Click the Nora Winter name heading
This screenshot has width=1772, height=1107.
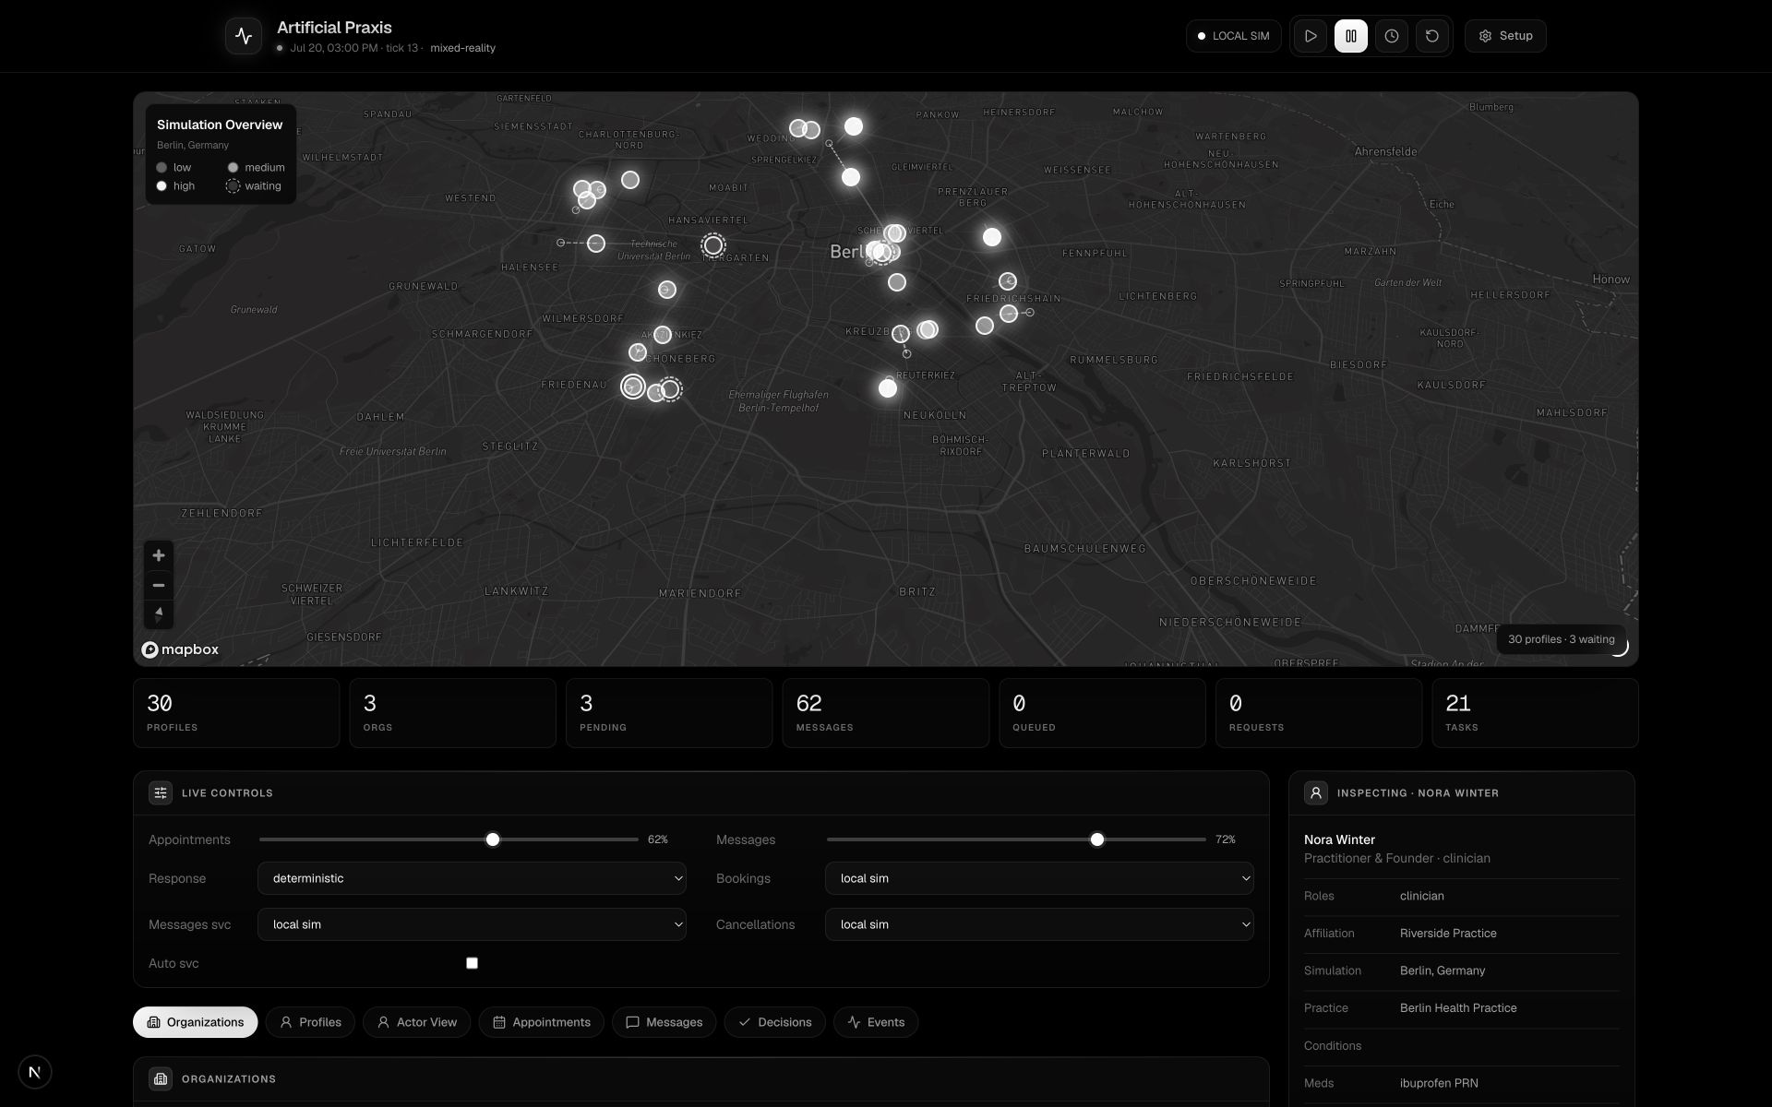click(x=1339, y=839)
